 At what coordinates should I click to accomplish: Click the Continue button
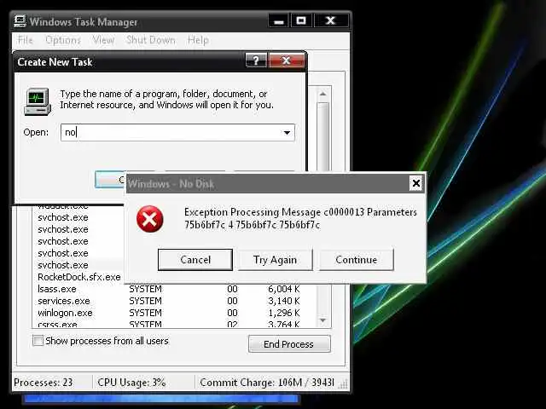[357, 259]
